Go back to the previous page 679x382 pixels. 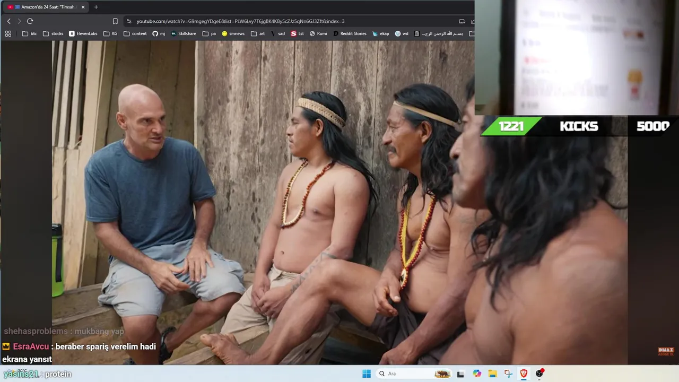[x=8, y=21]
